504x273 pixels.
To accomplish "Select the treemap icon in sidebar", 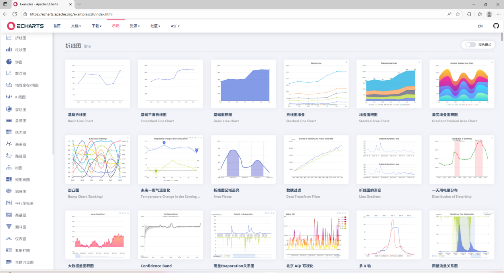I will (x=9, y=180).
